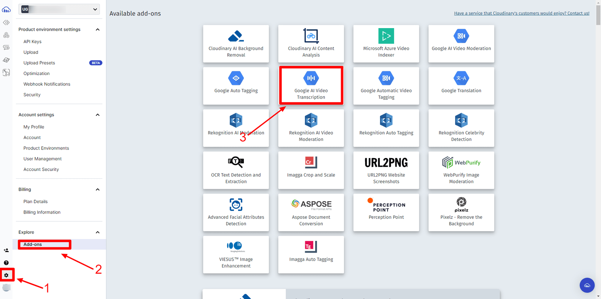This screenshot has width=601, height=299.
Task: Open the Imagga Crop and Scale add-on
Action: click(311, 170)
